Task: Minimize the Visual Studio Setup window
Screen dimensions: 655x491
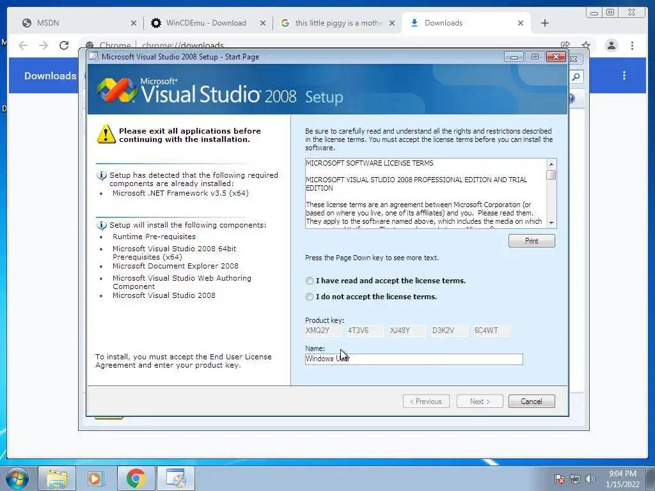Action: 514,57
